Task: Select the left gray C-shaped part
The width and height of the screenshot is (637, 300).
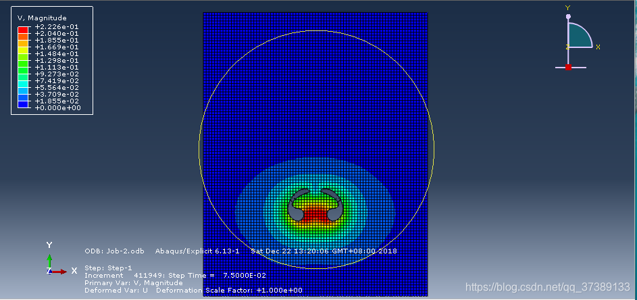Action: point(297,205)
